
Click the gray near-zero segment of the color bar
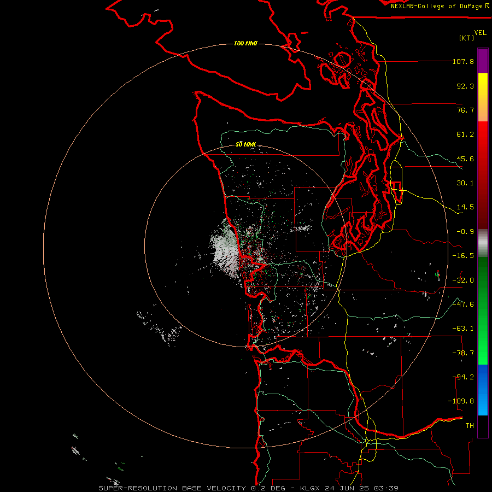pyautogui.click(x=483, y=243)
